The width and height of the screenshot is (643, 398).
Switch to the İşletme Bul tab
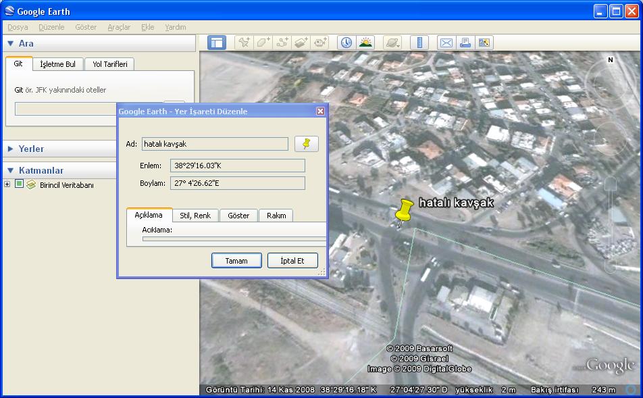(58, 64)
